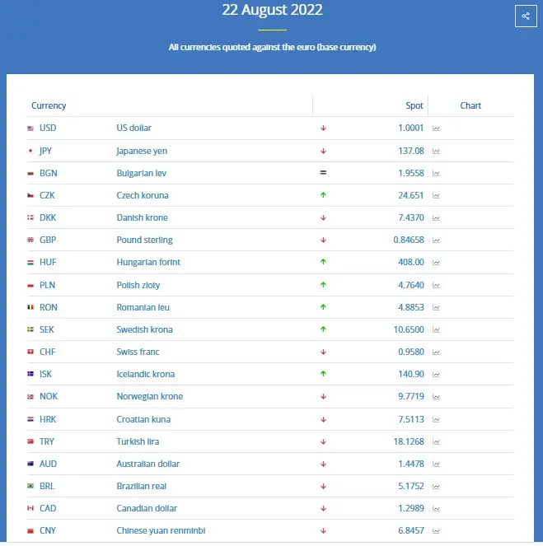Show chart for Chinese yuan renminbi
The width and height of the screenshot is (543, 546).
[437, 531]
